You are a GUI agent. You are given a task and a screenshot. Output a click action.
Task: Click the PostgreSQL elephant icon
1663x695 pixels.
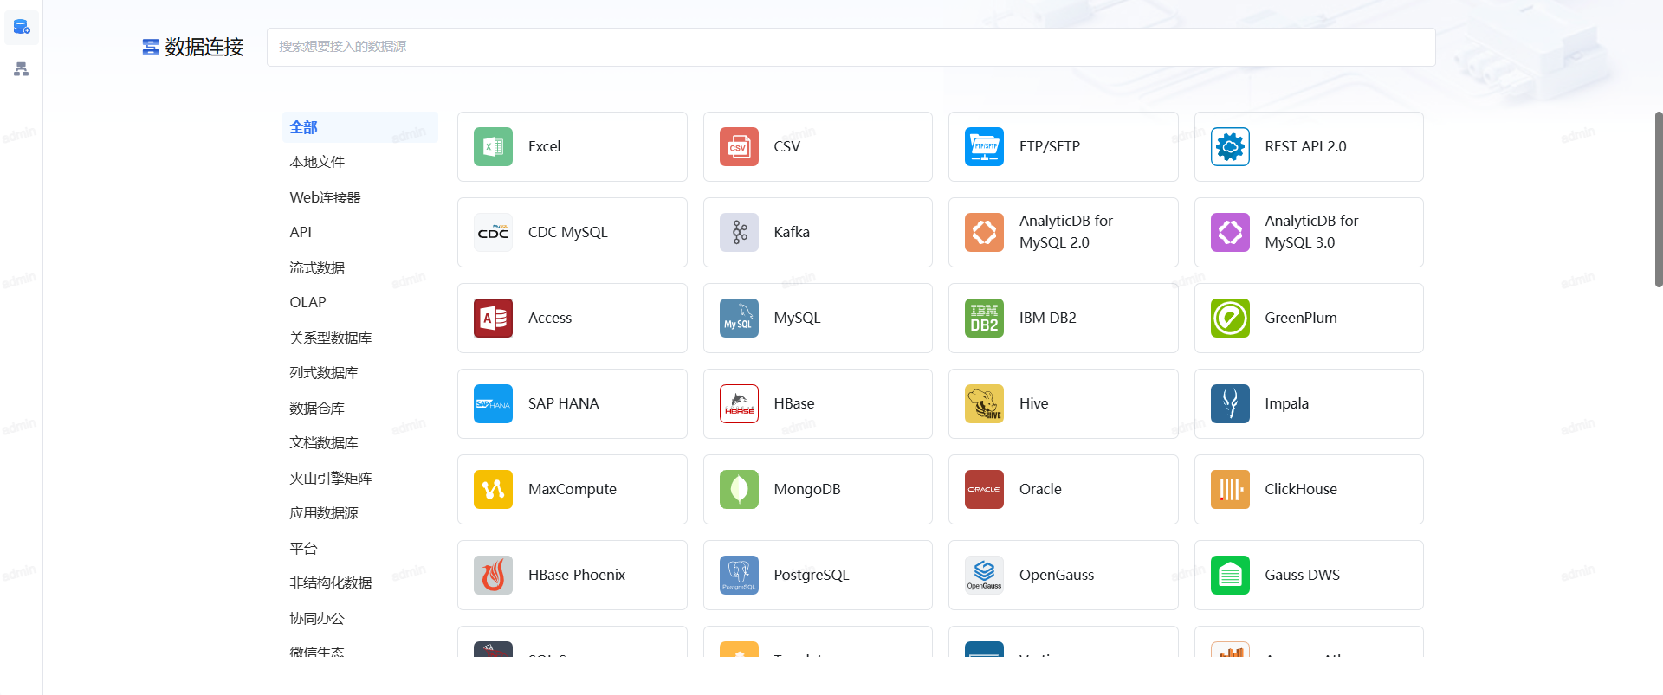739,575
